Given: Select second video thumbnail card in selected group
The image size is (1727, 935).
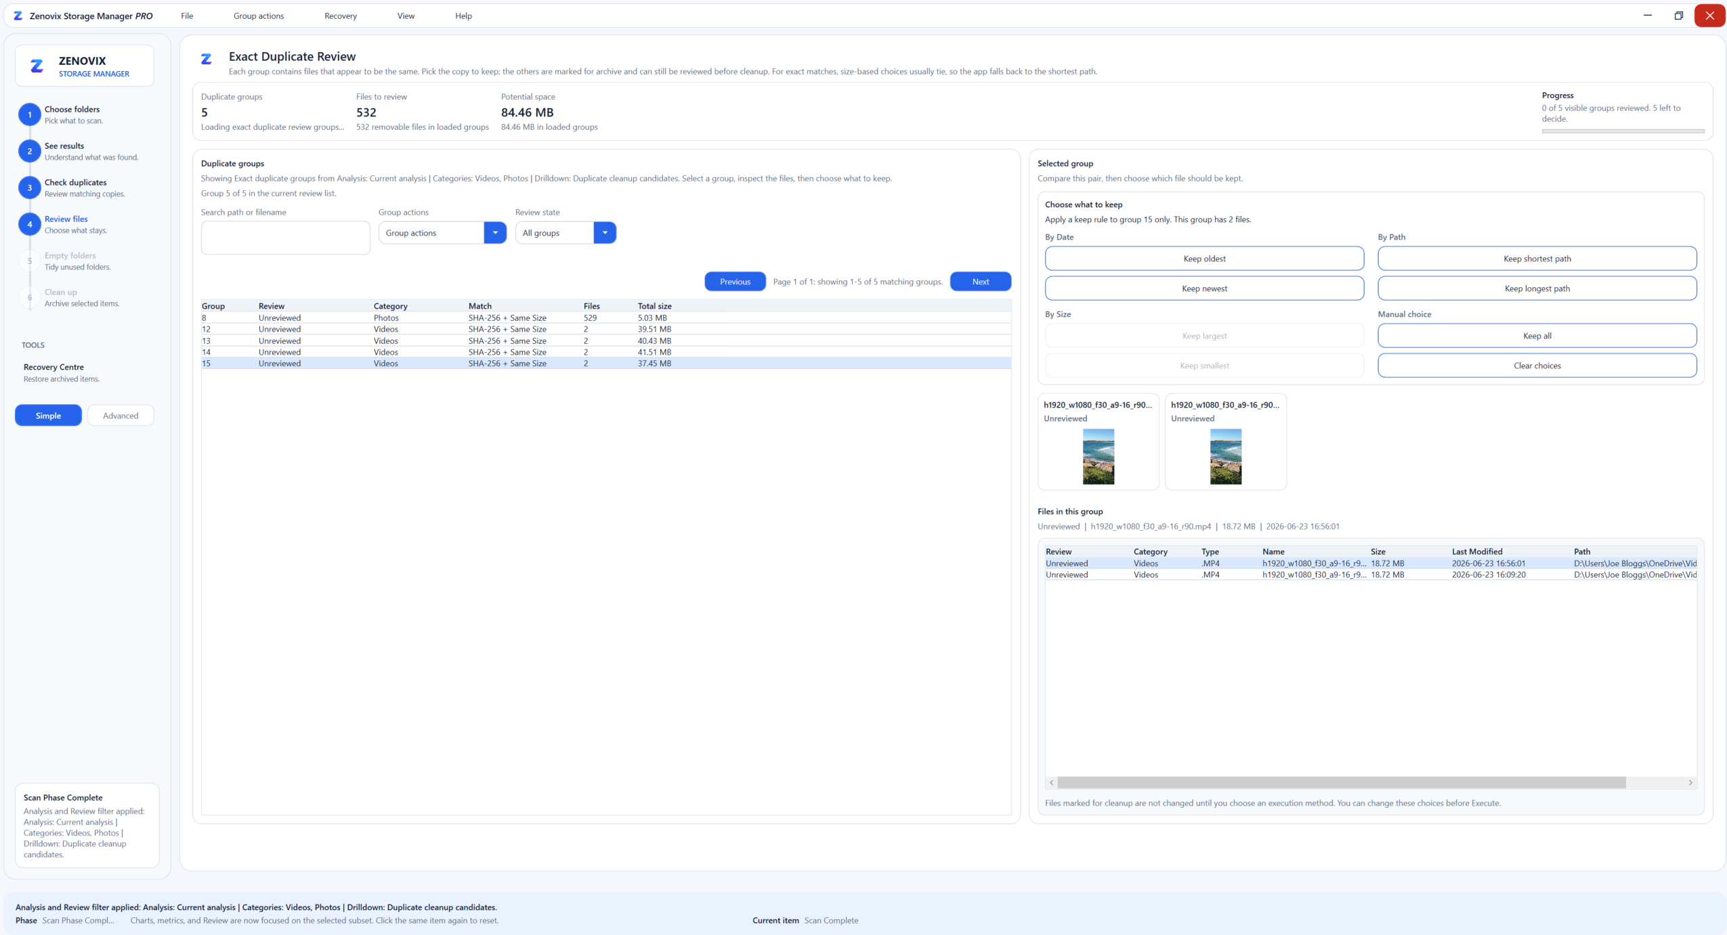Looking at the screenshot, I should coord(1225,441).
